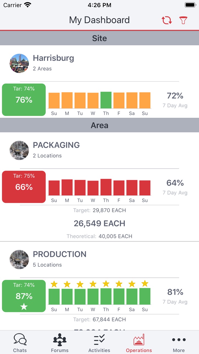The width and height of the screenshot is (199, 354).
Task: Tap the Harrisburg site photo
Action: coord(19,63)
